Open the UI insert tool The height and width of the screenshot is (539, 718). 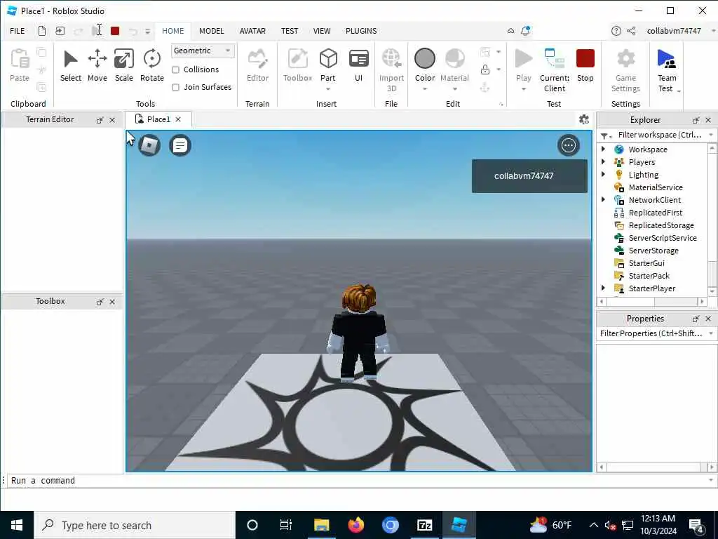[358, 65]
